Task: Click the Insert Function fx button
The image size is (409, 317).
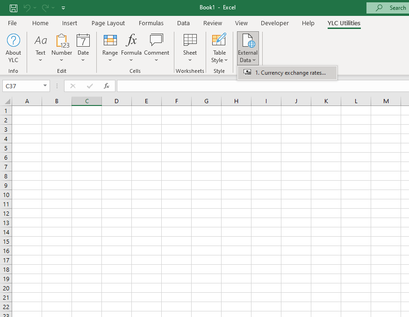Action: (107, 86)
